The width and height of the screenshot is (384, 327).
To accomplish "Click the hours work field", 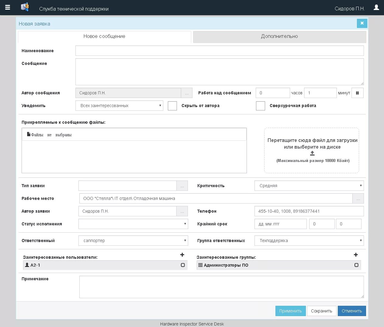I will pos(273,93).
